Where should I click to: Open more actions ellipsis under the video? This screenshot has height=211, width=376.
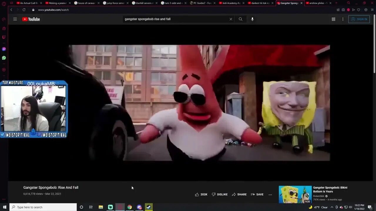click(270, 194)
